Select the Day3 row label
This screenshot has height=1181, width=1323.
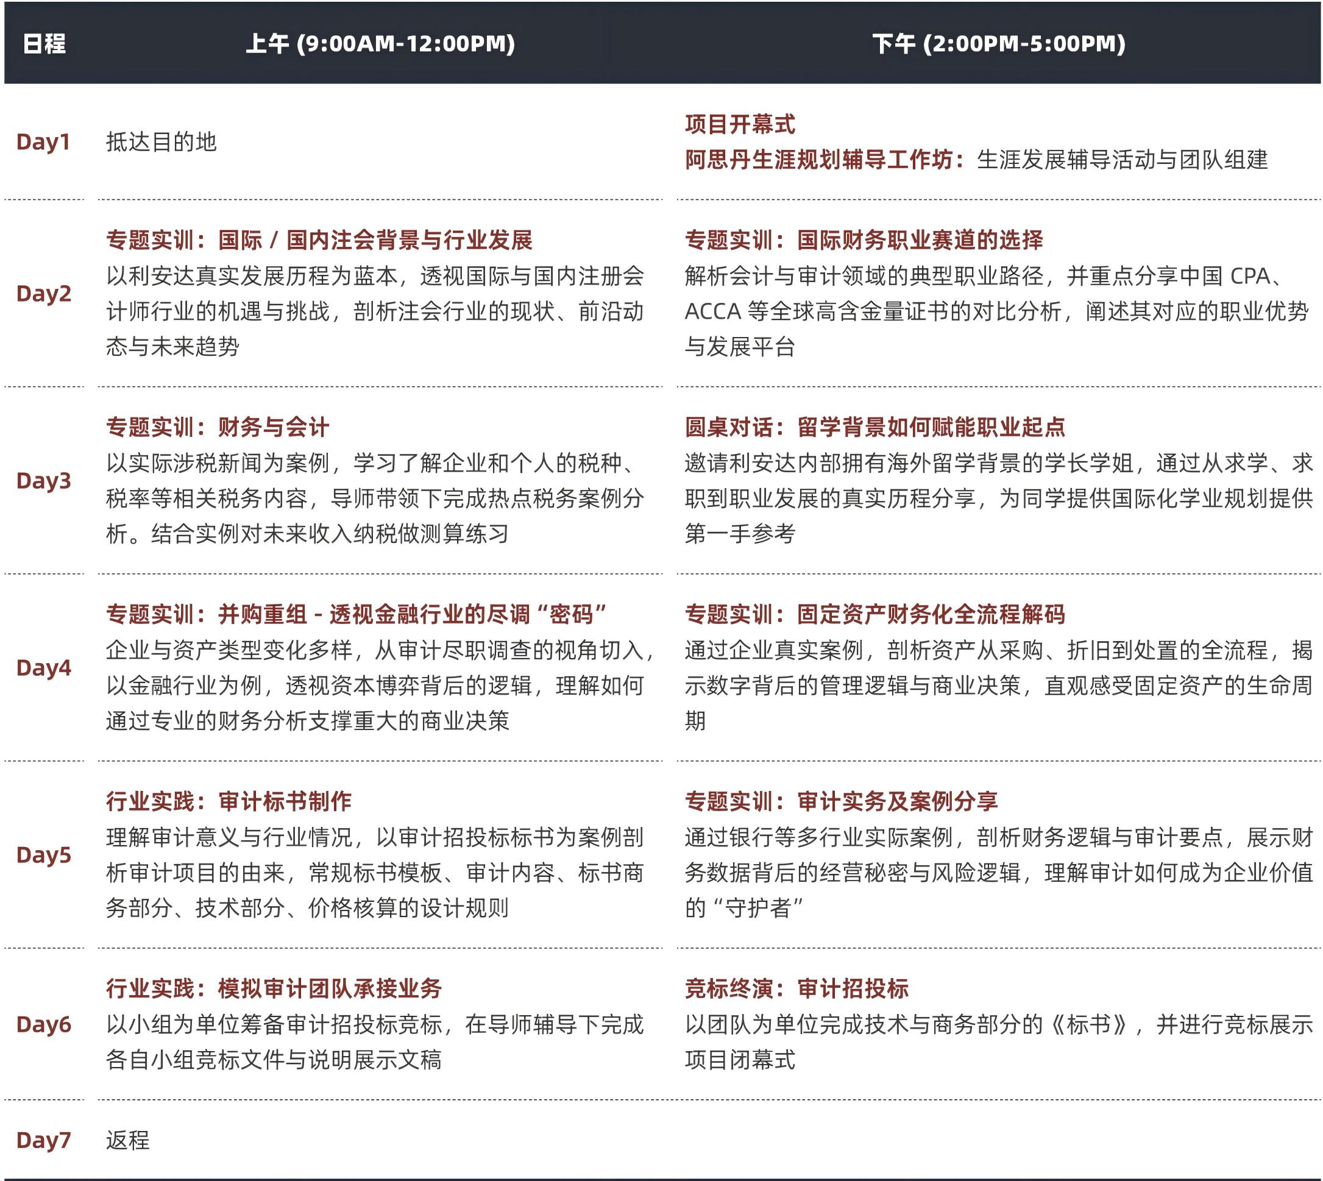43,480
